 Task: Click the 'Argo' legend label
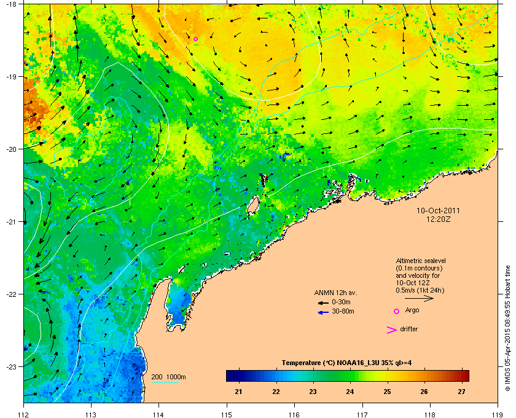412,310
